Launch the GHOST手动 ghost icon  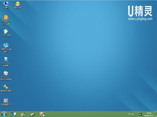(x=6, y=33)
